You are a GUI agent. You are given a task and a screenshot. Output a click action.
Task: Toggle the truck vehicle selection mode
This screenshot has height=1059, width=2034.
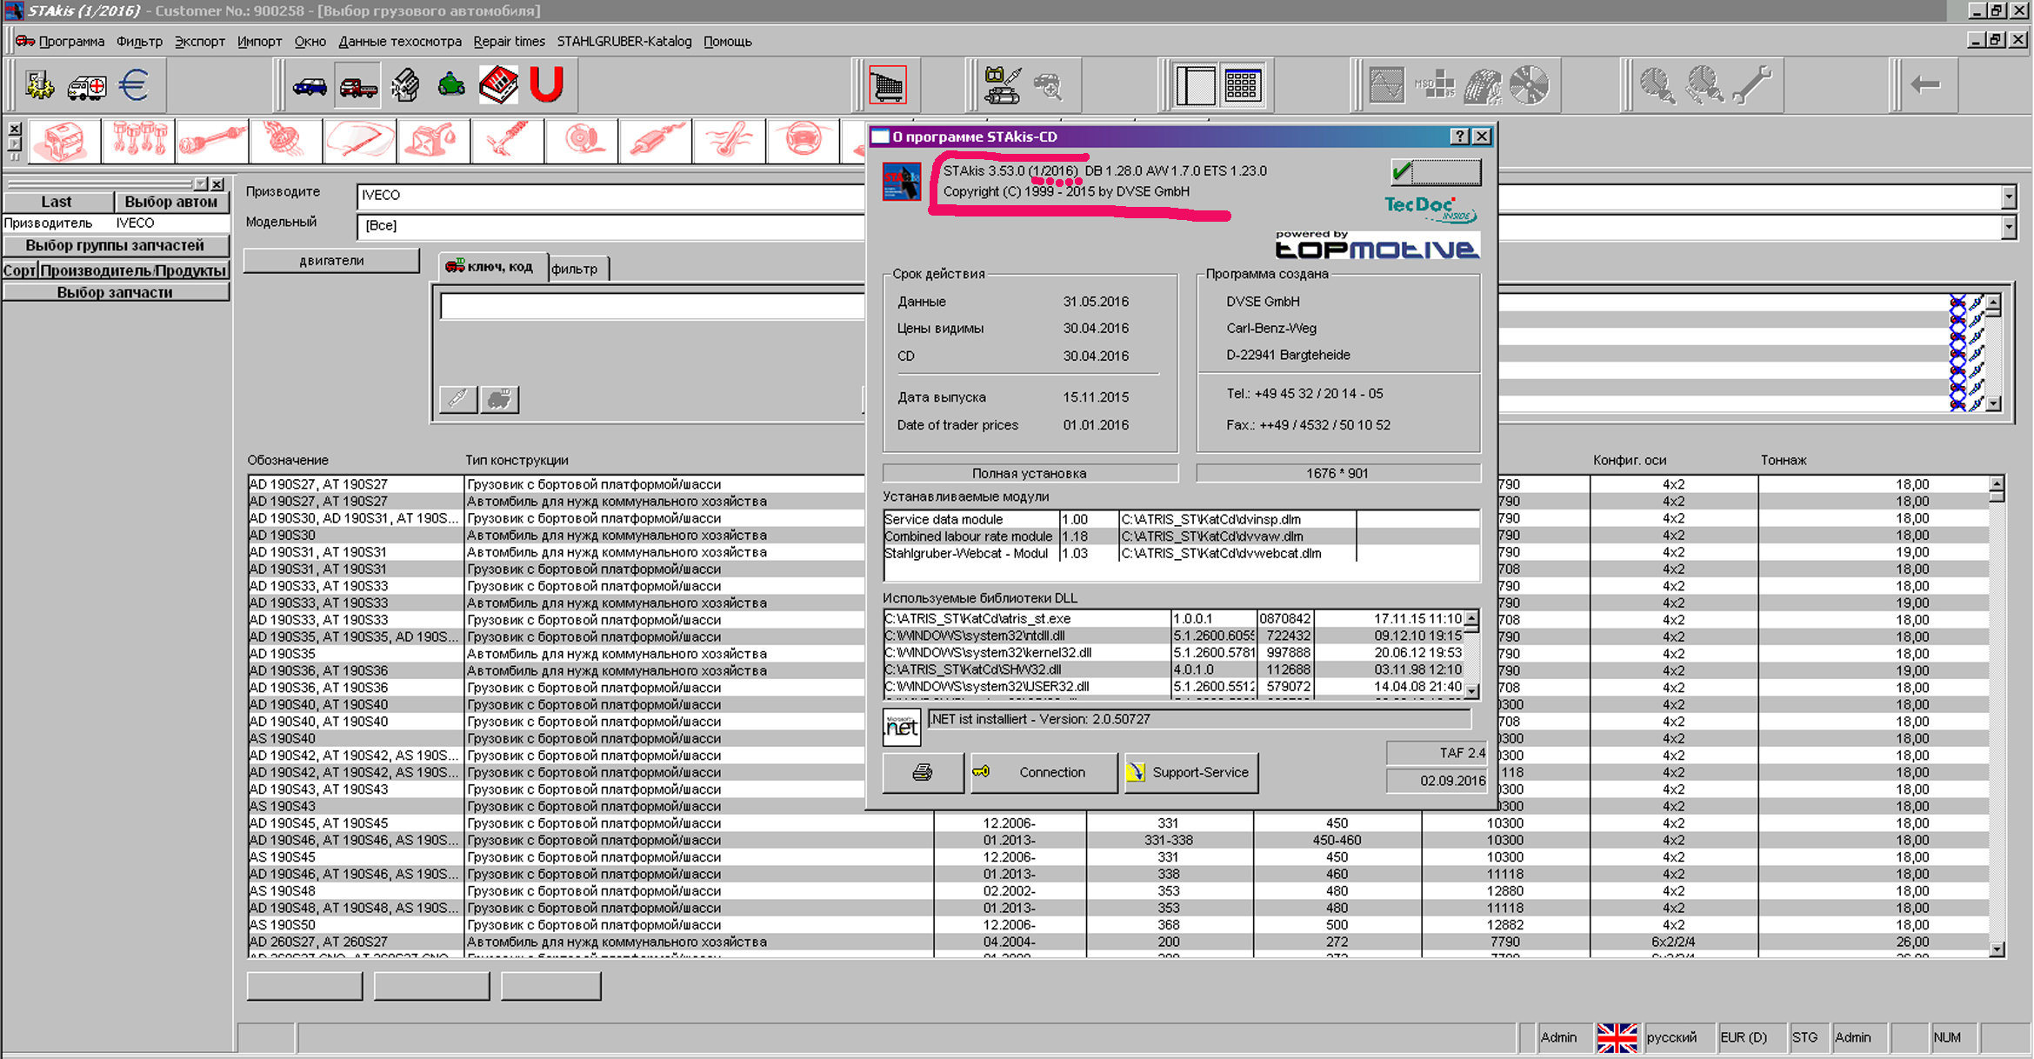coord(357,86)
